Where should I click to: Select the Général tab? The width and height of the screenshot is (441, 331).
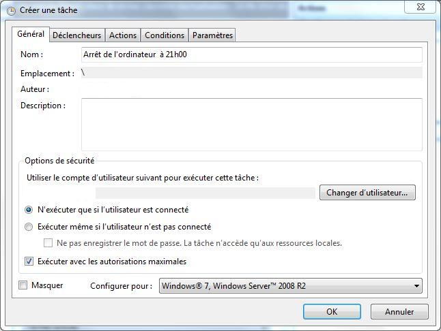[31, 34]
